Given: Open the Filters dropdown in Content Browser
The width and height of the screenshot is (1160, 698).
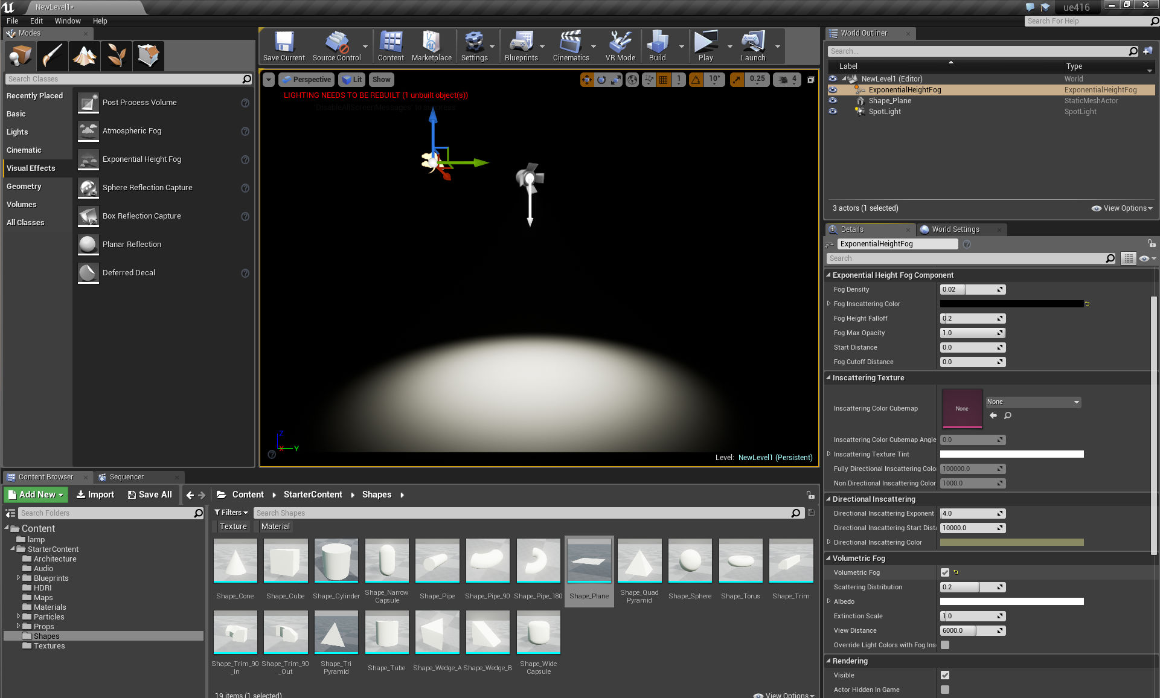Looking at the screenshot, I should [x=231, y=513].
